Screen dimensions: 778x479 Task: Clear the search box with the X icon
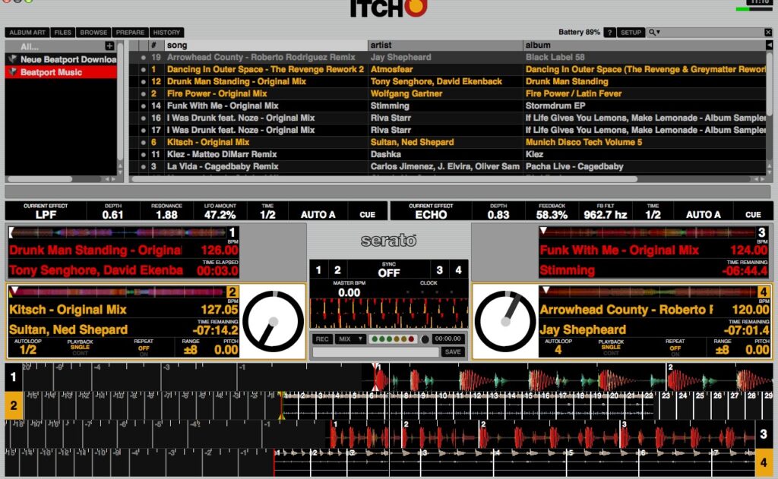[767, 33]
